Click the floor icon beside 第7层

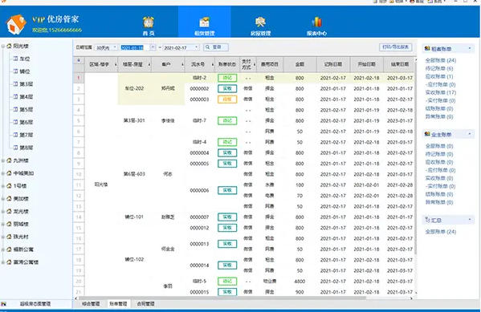(15, 135)
